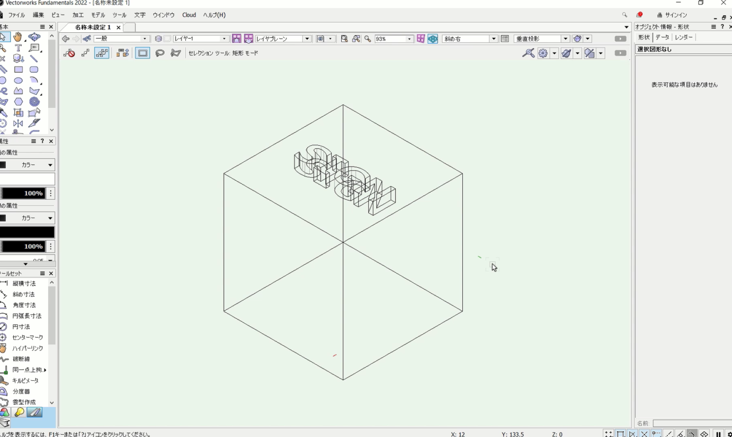Viewport: 732px width, 437px height.
Task: Click the Fit to Objects zoom icon
Action: click(x=356, y=39)
